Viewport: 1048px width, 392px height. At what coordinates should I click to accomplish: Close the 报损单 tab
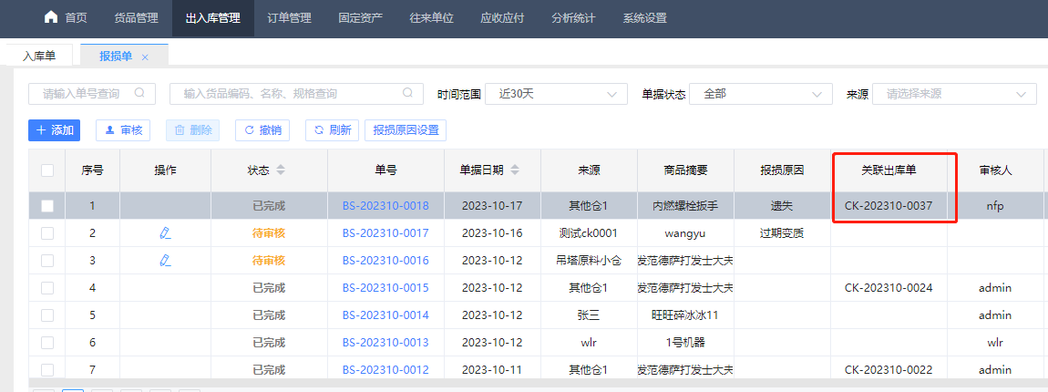click(145, 57)
